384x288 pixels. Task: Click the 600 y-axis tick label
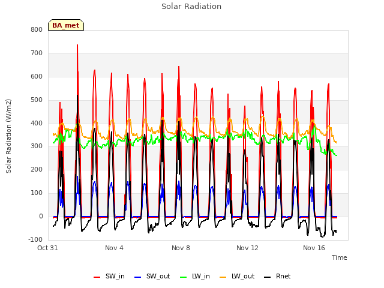click(37, 77)
